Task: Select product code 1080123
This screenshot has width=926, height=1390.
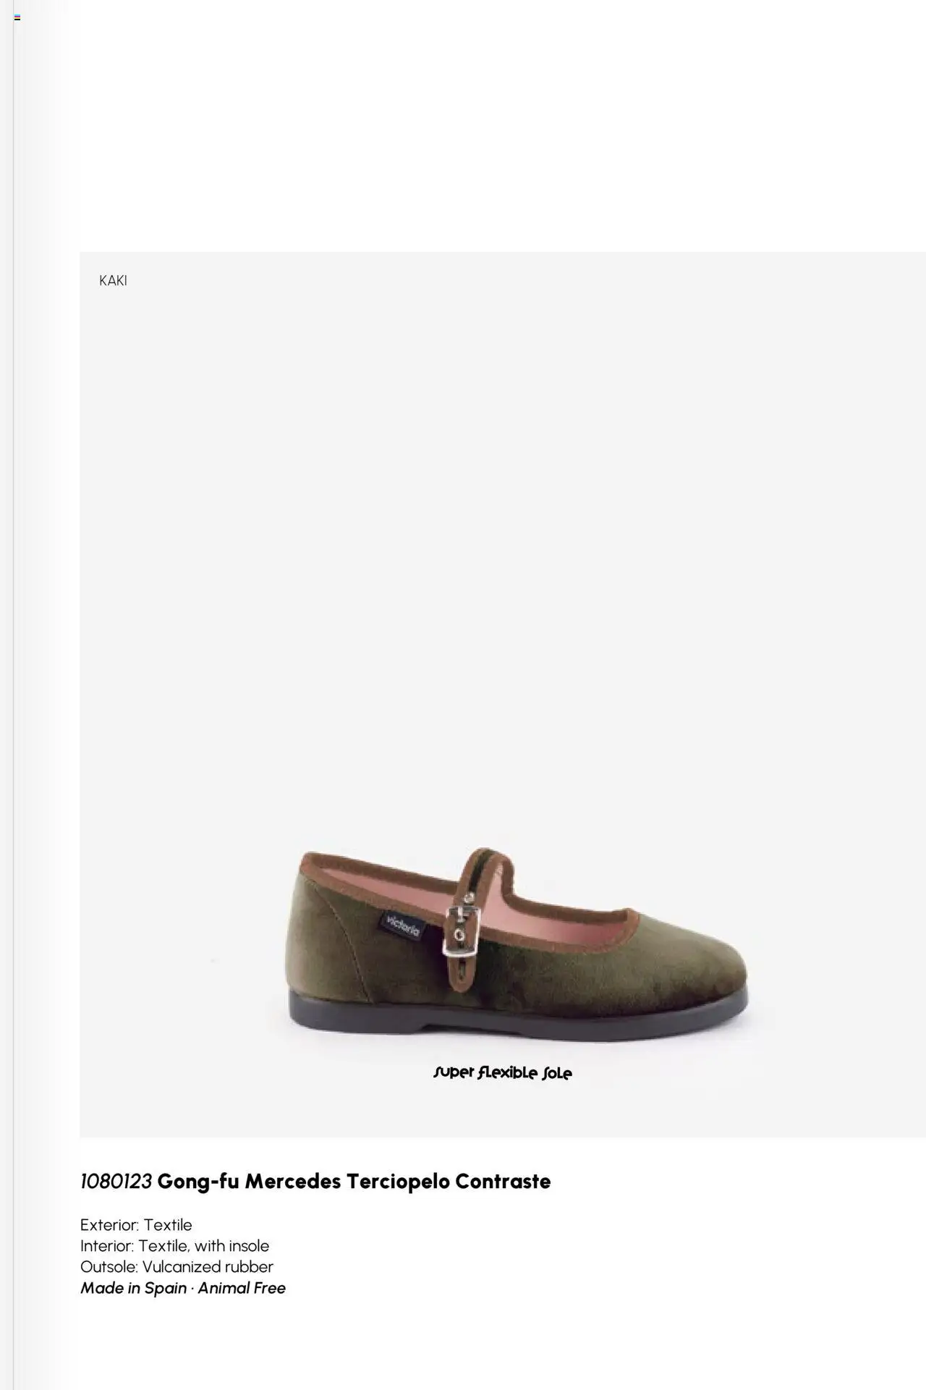Action: [116, 1182]
